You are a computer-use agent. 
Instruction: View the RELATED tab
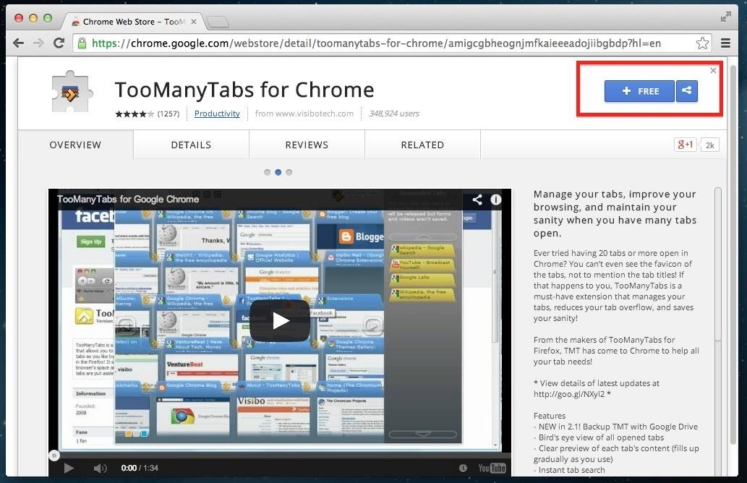click(x=422, y=145)
